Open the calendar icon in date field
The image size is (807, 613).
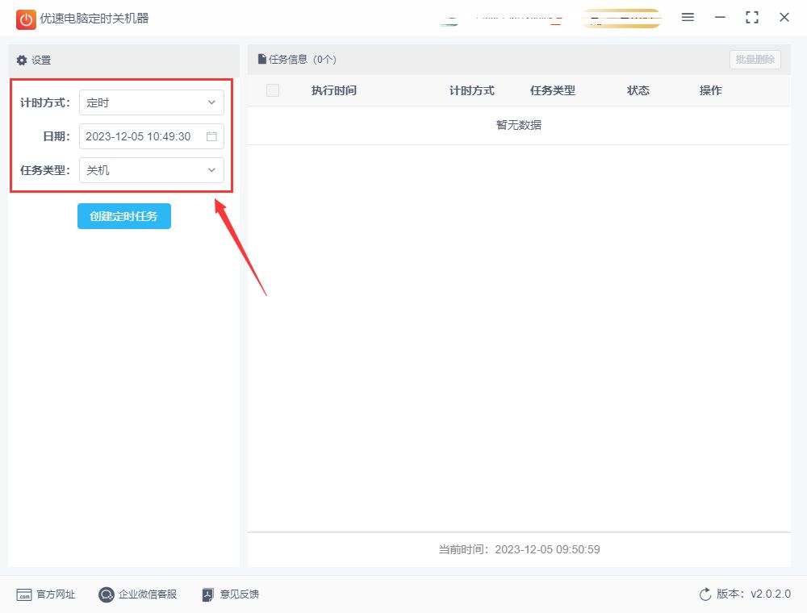click(x=211, y=136)
